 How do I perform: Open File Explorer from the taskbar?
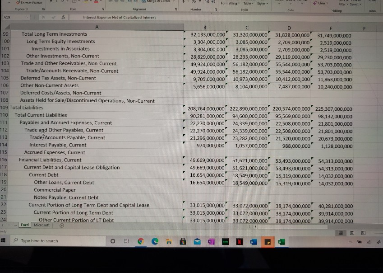(x=169, y=242)
